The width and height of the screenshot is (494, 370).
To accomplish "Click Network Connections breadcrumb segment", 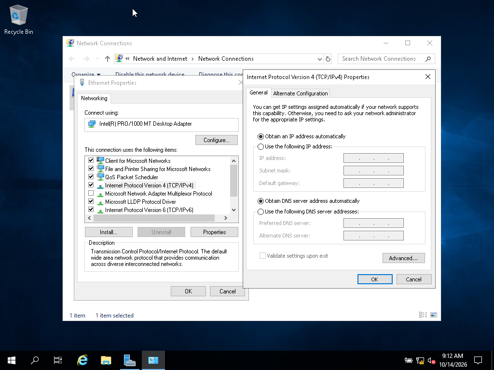I will pyautogui.click(x=226, y=59).
